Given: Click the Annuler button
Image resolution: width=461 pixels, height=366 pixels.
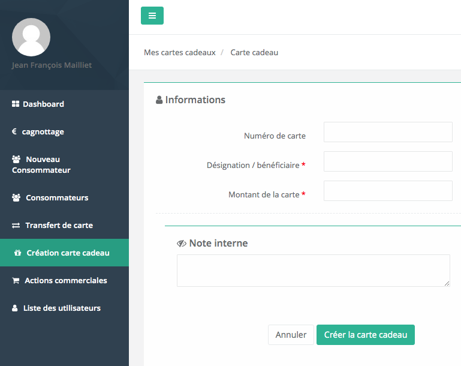Looking at the screenshot, I should (291, 335).
